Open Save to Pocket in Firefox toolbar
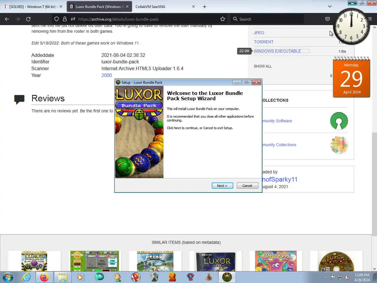 click(x=328, y=19)
